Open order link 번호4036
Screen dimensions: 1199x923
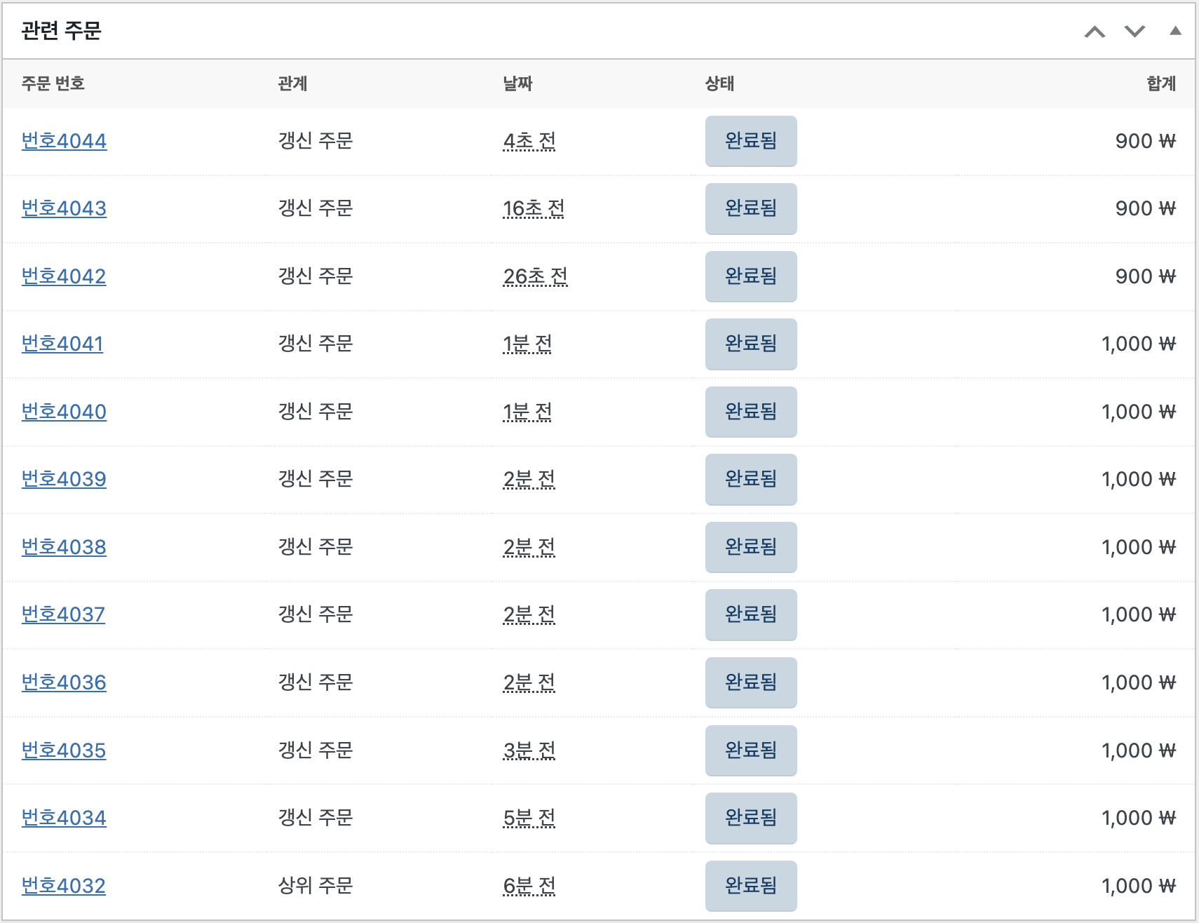pyautogui.click(x=64, y=682)
